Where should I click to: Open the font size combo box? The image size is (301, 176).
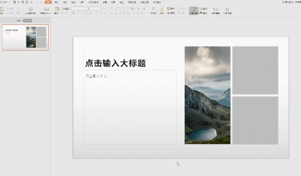click(x=93, y=8)
